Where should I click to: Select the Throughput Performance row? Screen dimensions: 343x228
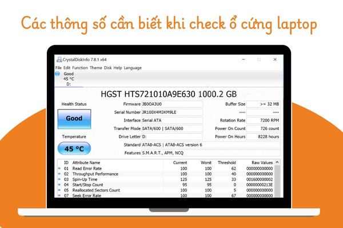[x=166, y=174]
